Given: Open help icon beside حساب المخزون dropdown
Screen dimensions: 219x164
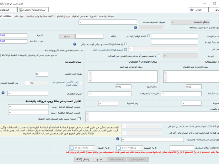Looking at the screenshot, I should 3,93.
